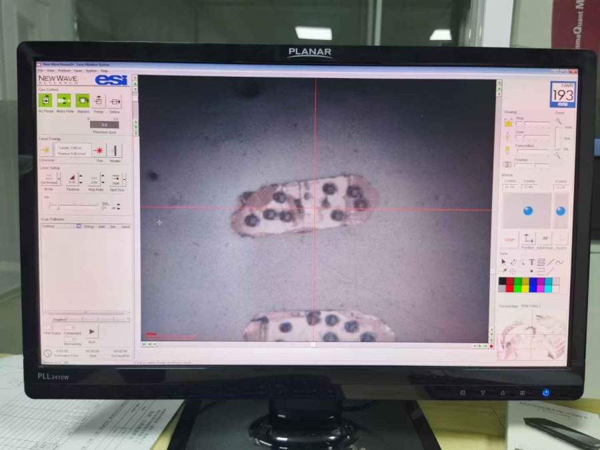Open the Spot Size dropdown

tap(125, 179)
